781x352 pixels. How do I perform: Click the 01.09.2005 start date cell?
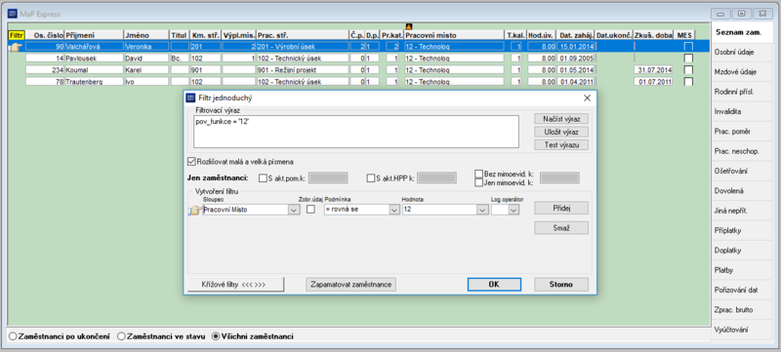576,59
